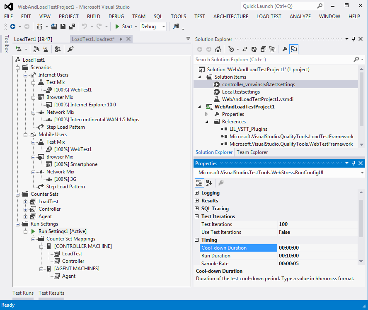The image size is (368, 310).
Task: Click the Open File icon in main toolbar
Action: (54, 26)
